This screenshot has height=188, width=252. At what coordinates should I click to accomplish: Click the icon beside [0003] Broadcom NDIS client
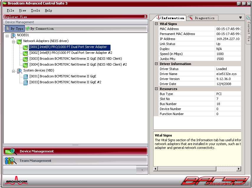point(26,59)
